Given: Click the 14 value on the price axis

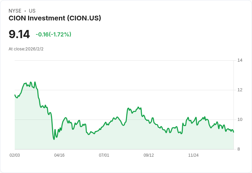Looking at the screenshot, I should 240,60.
